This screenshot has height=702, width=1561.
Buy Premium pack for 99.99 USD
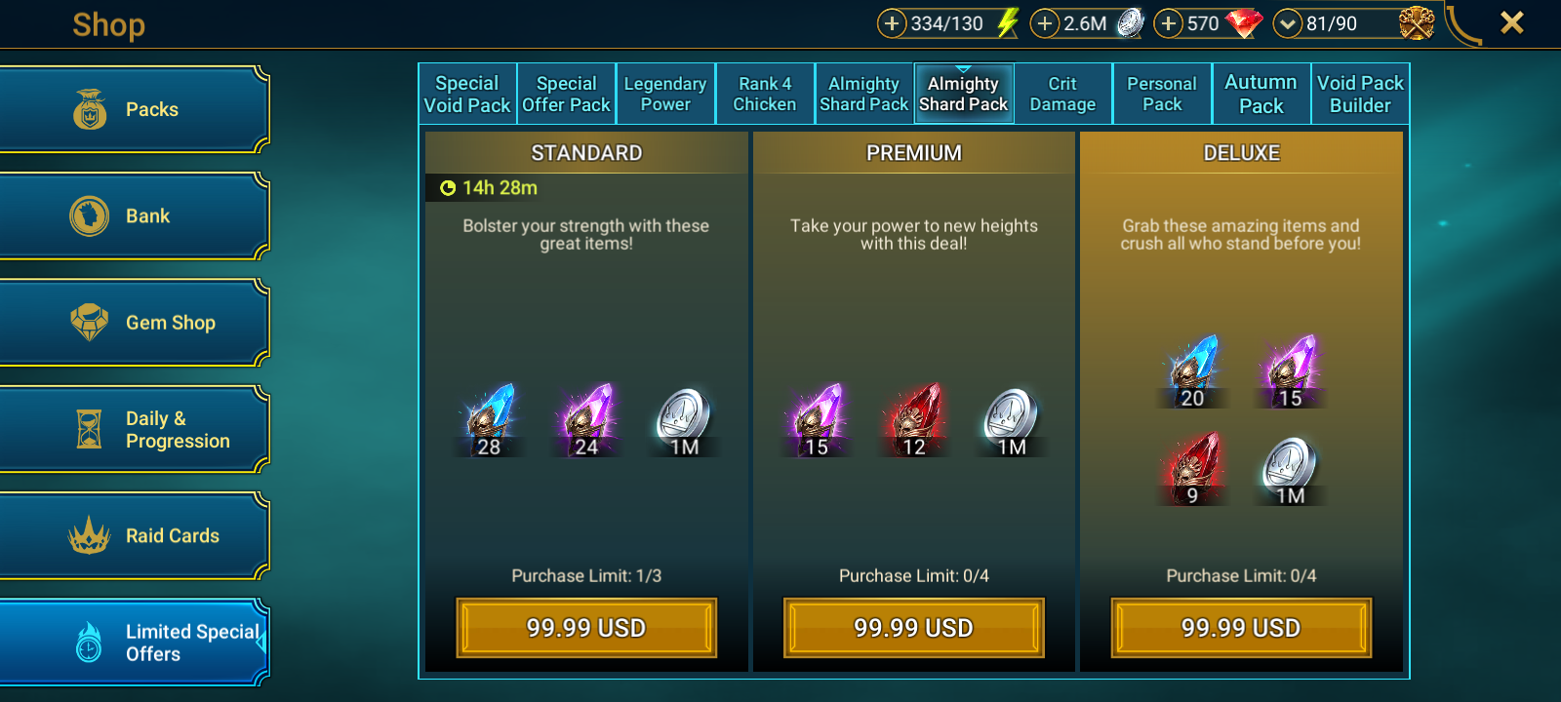click(x=914, y=628)
